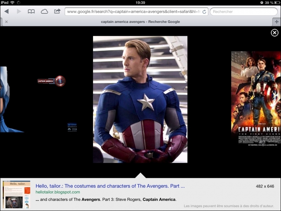
Task: Open iCloud tabs cloud icon
Action: click(44, 12)
